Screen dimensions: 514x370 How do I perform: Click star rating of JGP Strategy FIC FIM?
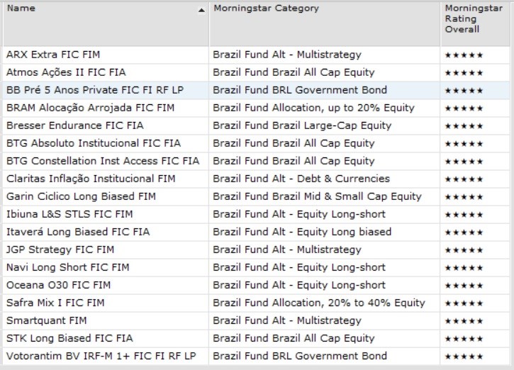click(464, 250)
